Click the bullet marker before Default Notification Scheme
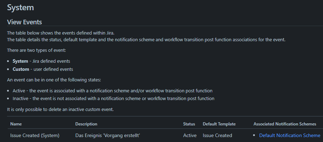 click(254, 135)
